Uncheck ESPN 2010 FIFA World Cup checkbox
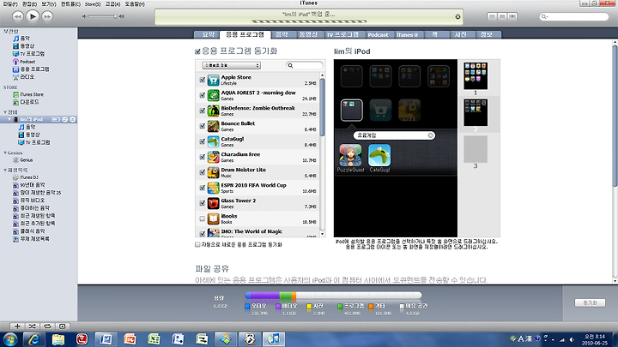 (203, 188)
